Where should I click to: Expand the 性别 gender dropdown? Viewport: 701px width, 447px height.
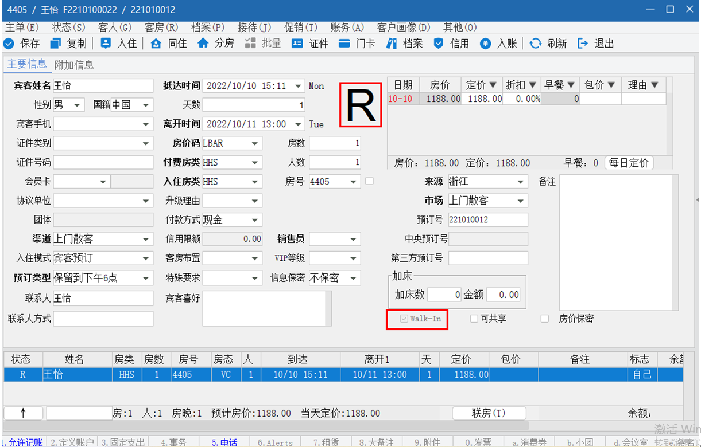tap(78, 105)
